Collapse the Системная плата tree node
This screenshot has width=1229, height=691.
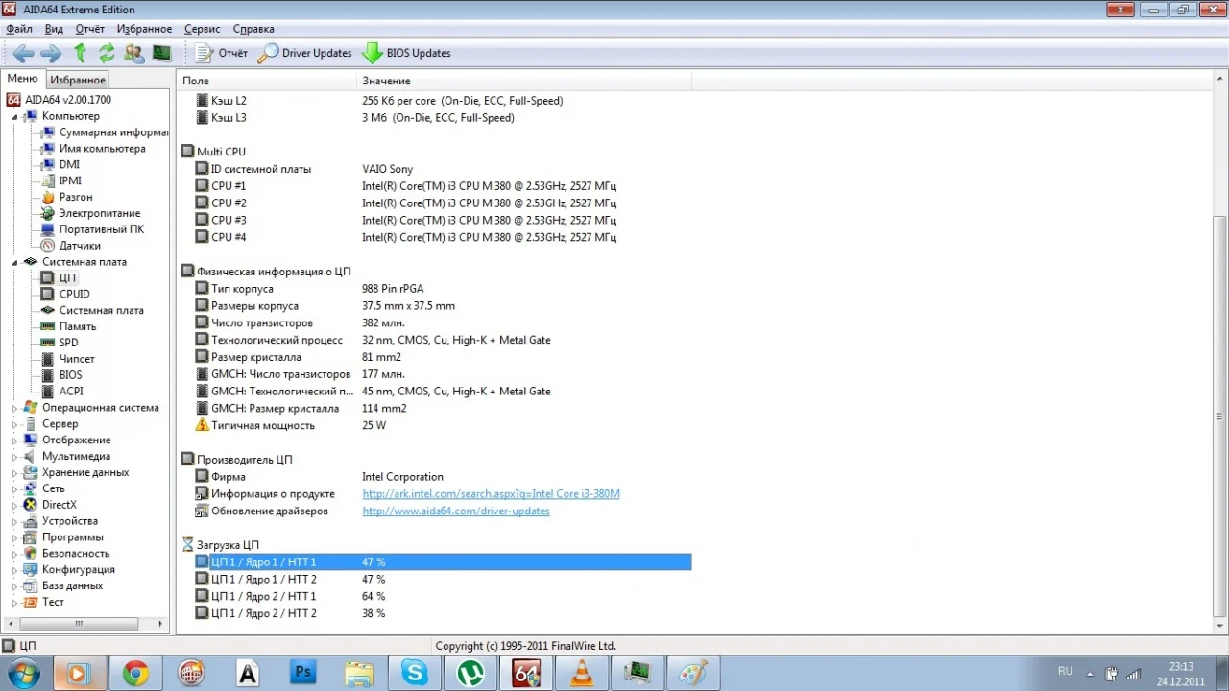pyautogui.click(x=15, y=262)
